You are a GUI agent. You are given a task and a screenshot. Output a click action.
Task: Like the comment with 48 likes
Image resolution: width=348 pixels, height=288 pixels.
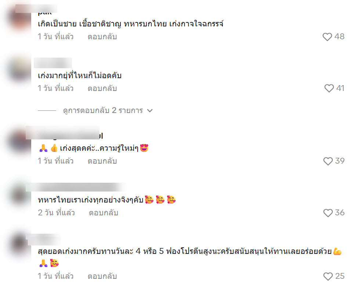(327, 37)
